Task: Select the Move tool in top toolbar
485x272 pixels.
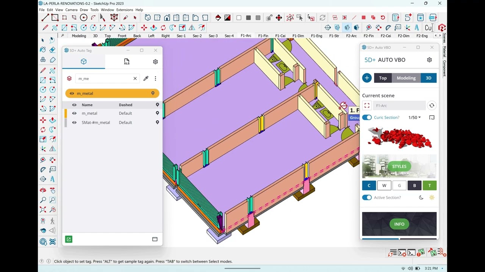Action: coord(144,28)
